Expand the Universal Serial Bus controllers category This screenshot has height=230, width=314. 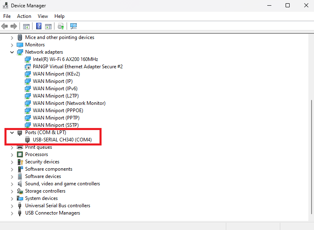(x=12, y=206)
